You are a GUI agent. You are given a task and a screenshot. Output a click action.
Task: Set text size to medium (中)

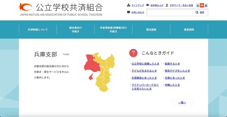coord(202,5)
